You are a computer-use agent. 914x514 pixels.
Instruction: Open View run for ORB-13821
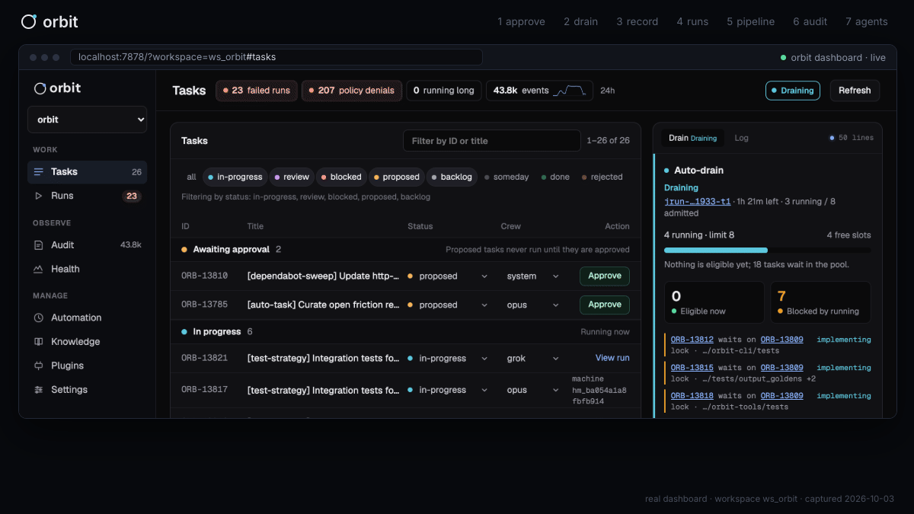[612, 358]
